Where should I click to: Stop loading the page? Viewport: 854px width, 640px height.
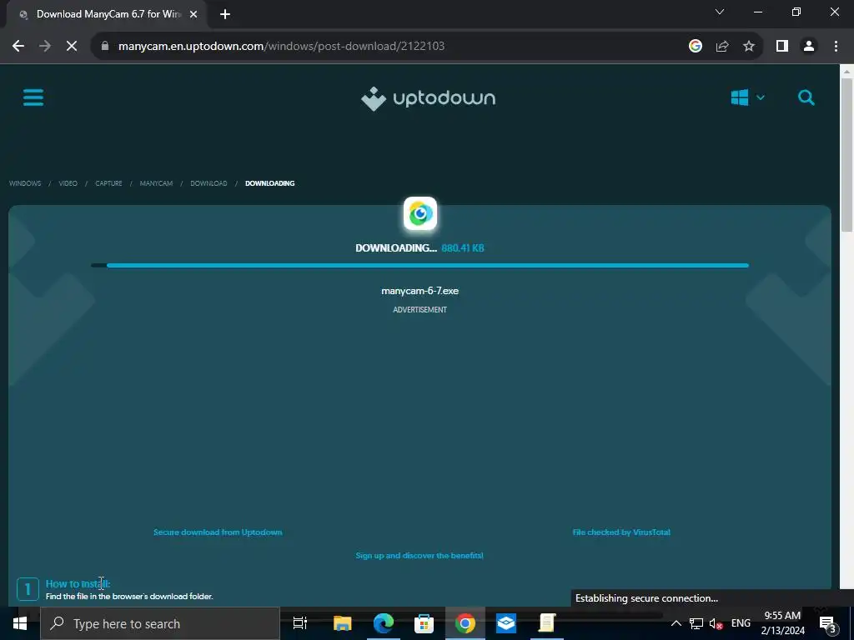tap(72, 47)
